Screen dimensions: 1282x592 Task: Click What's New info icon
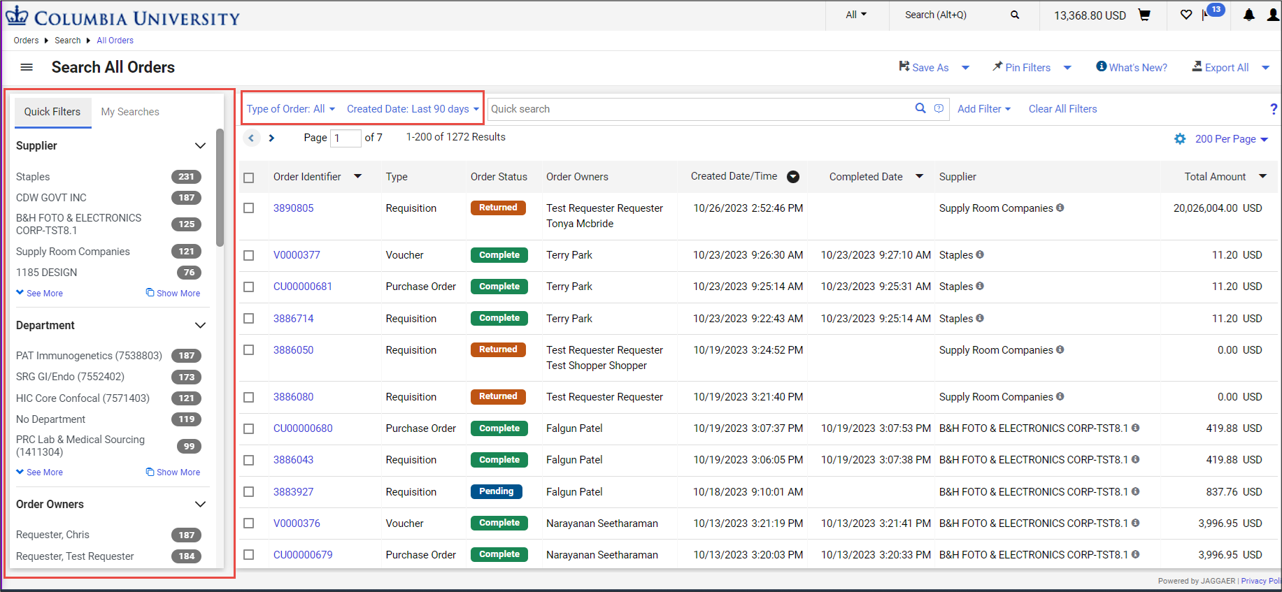(x=1102, y=66)
